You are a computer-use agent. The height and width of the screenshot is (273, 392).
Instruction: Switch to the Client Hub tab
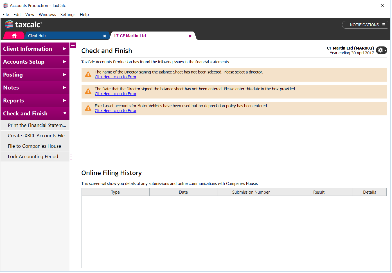click(x=37, y=36)
